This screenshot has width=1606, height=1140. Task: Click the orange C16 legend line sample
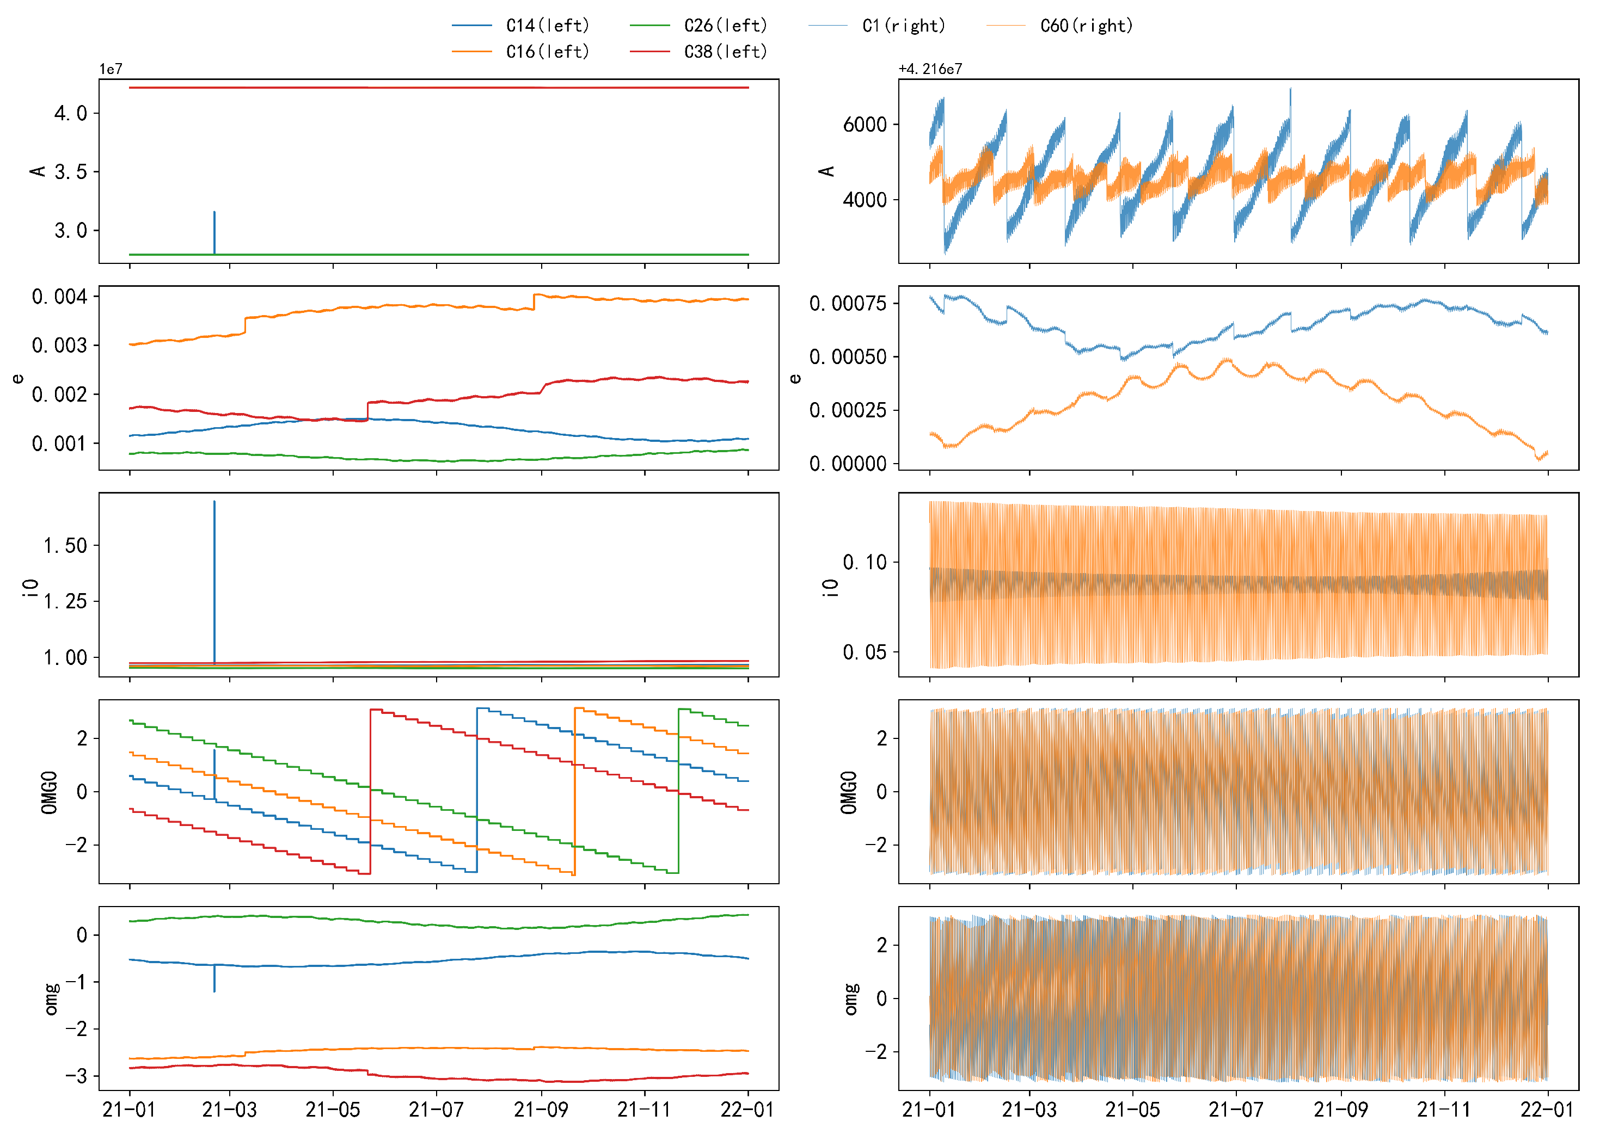coord(471,52)
